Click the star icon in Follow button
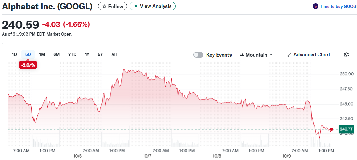 [x=104, y=6]
